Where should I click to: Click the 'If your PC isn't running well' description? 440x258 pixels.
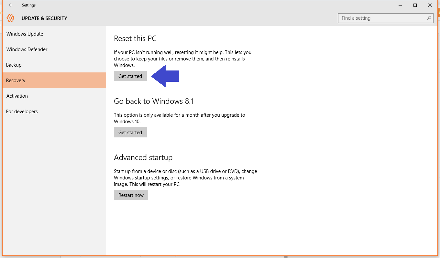(183, 59)
